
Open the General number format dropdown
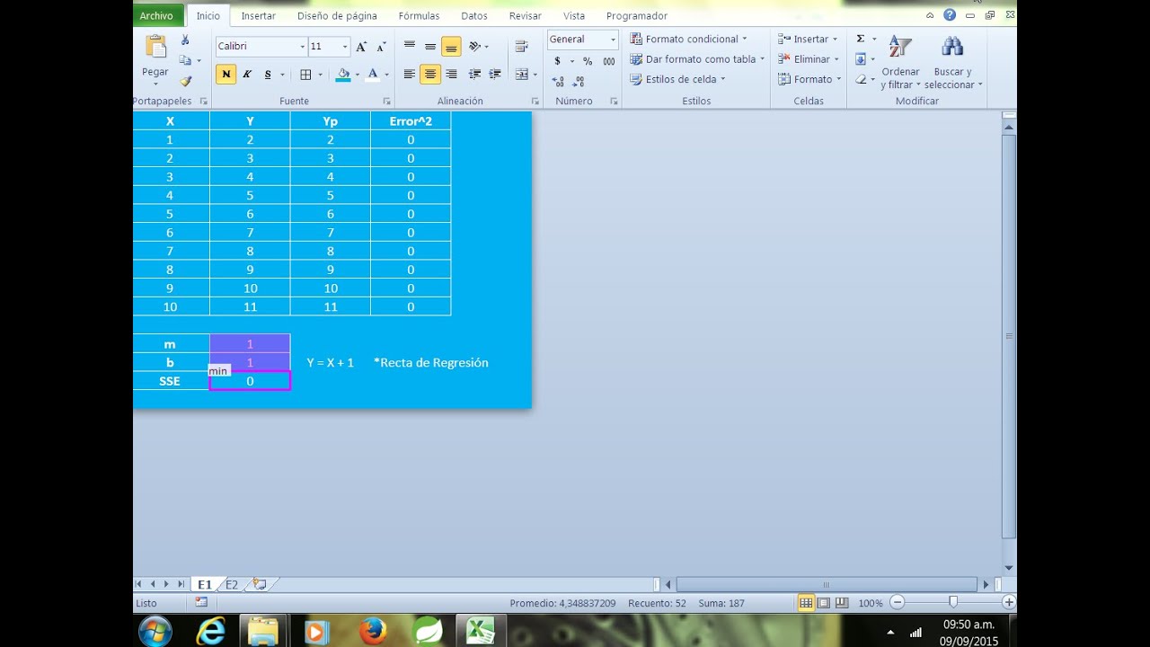click(x=613, y=40)
